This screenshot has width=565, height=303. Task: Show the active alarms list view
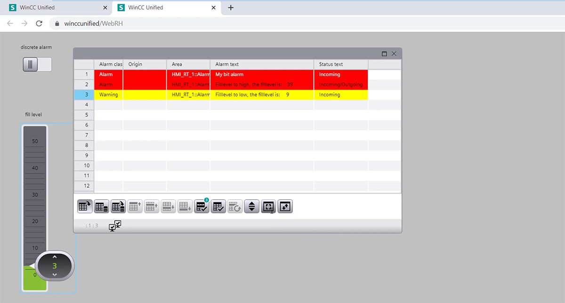85,206
